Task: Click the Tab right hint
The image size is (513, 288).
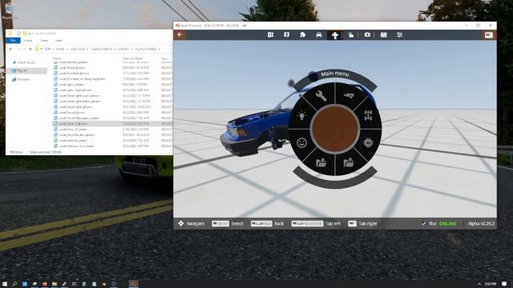Action: (x=362, y=224)
